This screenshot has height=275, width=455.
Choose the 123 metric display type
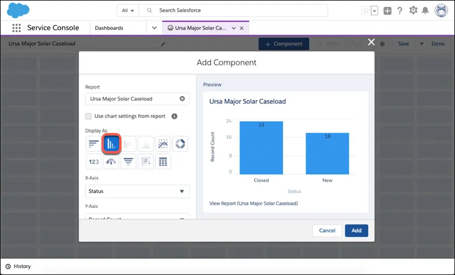[94, 161]
